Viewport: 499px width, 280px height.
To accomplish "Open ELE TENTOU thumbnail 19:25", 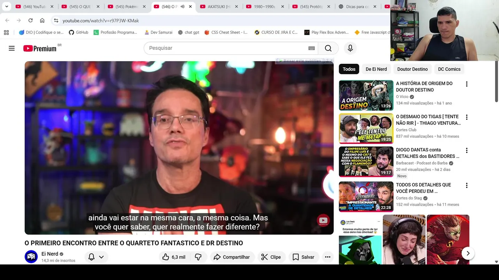I will coord(366,129).
